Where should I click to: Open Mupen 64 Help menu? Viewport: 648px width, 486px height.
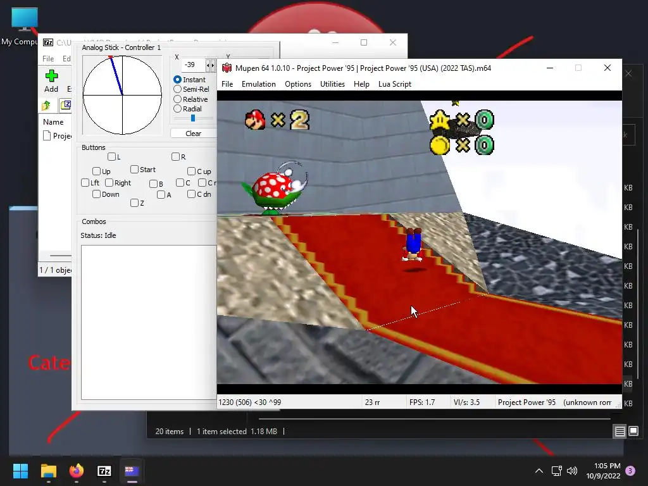click(x=361, y=84)
